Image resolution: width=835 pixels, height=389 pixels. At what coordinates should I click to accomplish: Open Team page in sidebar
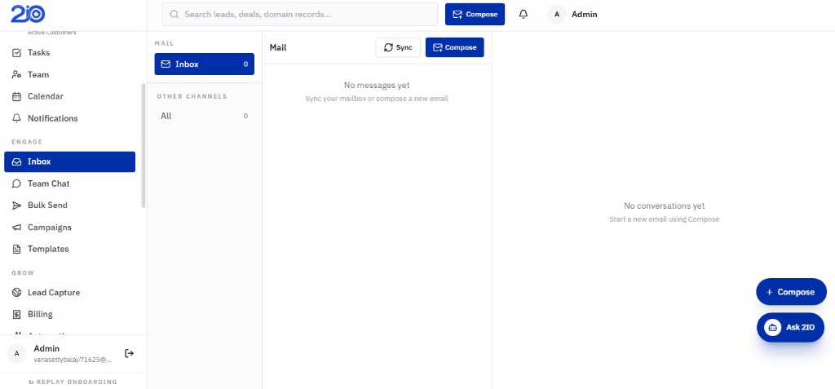point(70,74)
